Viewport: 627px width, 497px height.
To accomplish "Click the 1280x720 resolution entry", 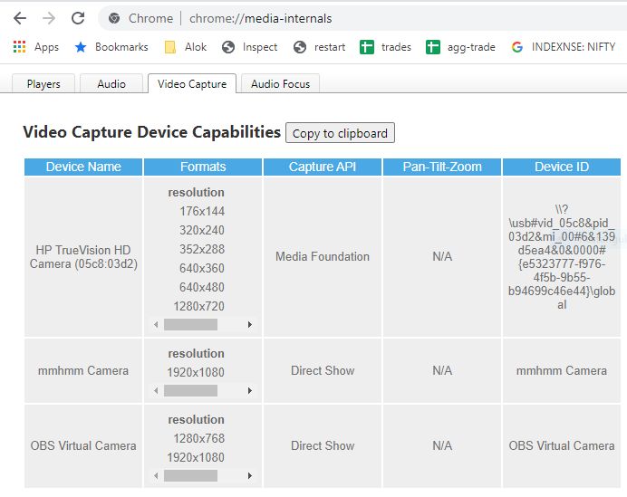I will tap(198, 306).
